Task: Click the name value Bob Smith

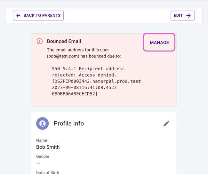Action: click(48, 147)
